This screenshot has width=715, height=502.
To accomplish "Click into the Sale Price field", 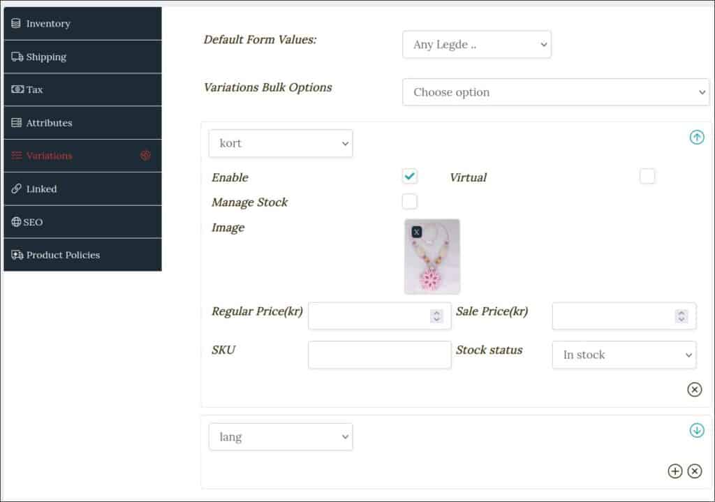I will click(x=624, y=316).
